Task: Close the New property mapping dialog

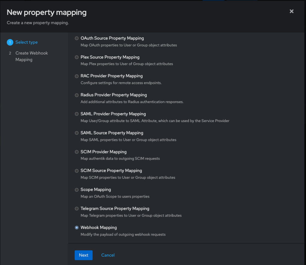Action: (292, 11)
